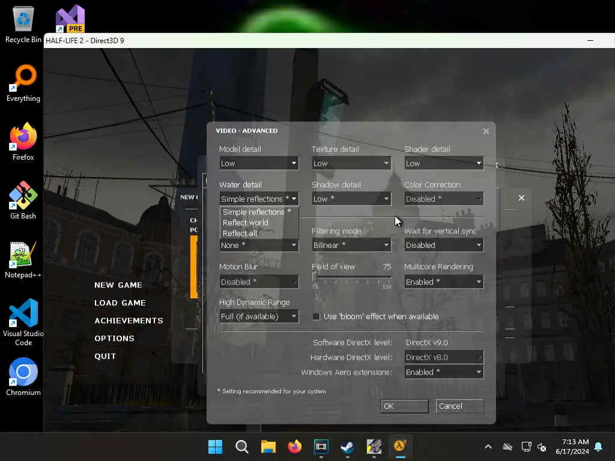Open File Explorer from the taskbar
Viewport: 615px width, 461px height.
(268, 447)
